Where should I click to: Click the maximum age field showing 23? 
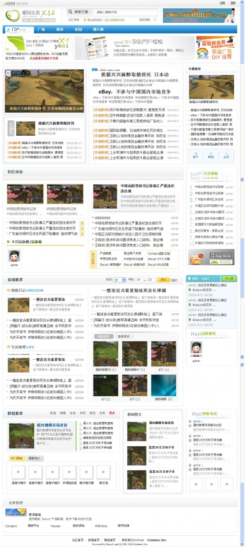[150, 280]
